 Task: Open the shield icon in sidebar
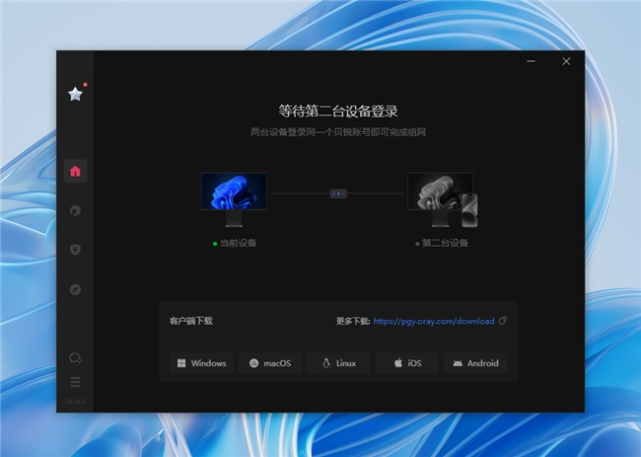pyautogui.click(x=75, y=250)
